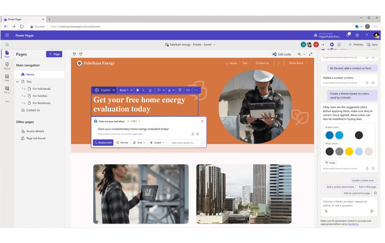
Task: Dislike the suggested text idea
Action: [198, 134]
